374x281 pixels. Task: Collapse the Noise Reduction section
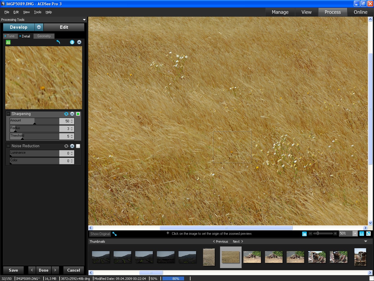pyautogui.click(x=8, y=146)
